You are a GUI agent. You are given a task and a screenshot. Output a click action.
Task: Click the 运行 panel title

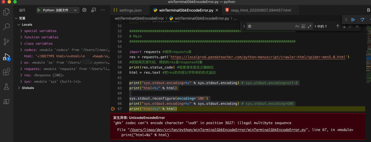click(22, 10)
